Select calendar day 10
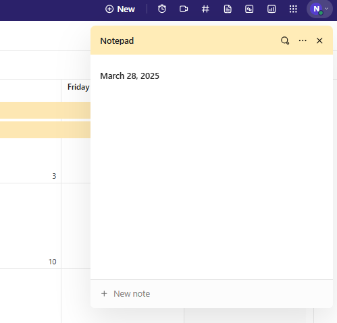 coord(52,262)
